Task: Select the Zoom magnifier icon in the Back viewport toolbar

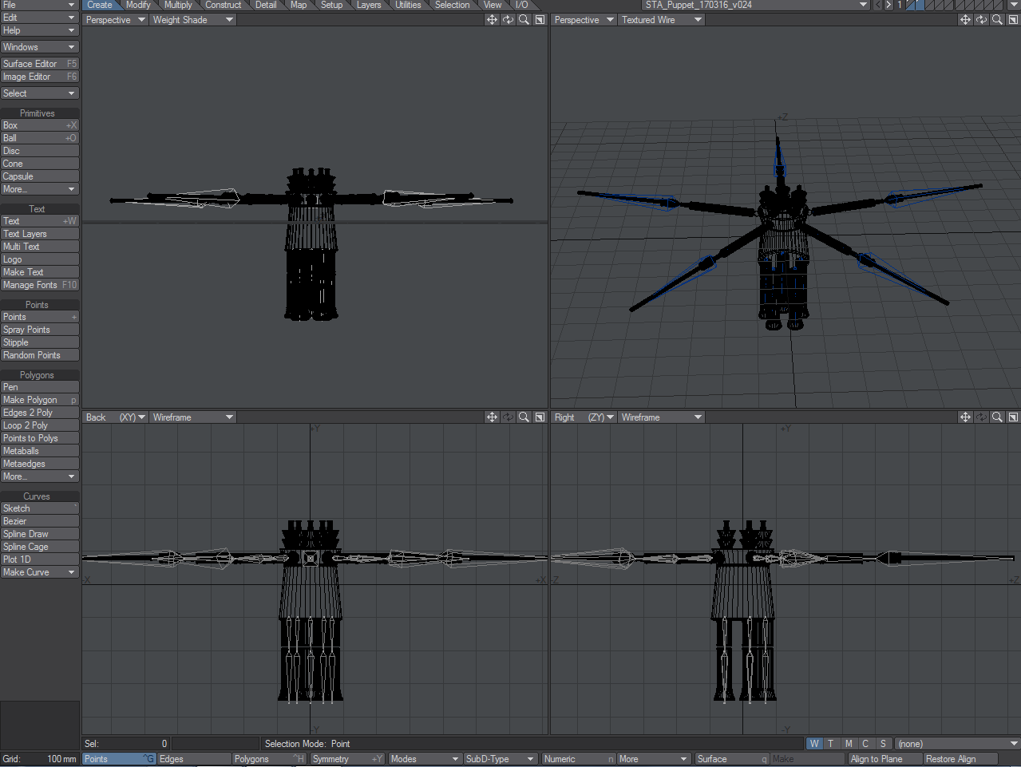Action: pyautogui.click(x=524, y=417)
